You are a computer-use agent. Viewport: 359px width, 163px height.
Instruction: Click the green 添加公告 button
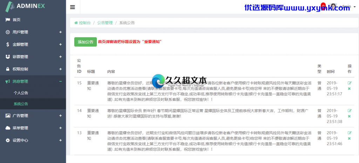[x=86, y=42]
